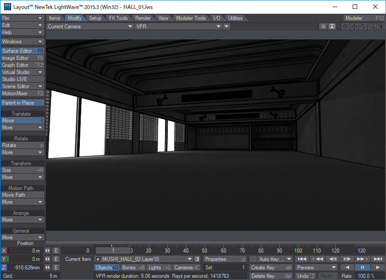Toggle the Y axis channel button
This screenshot has height=280, width=386.
4,259
